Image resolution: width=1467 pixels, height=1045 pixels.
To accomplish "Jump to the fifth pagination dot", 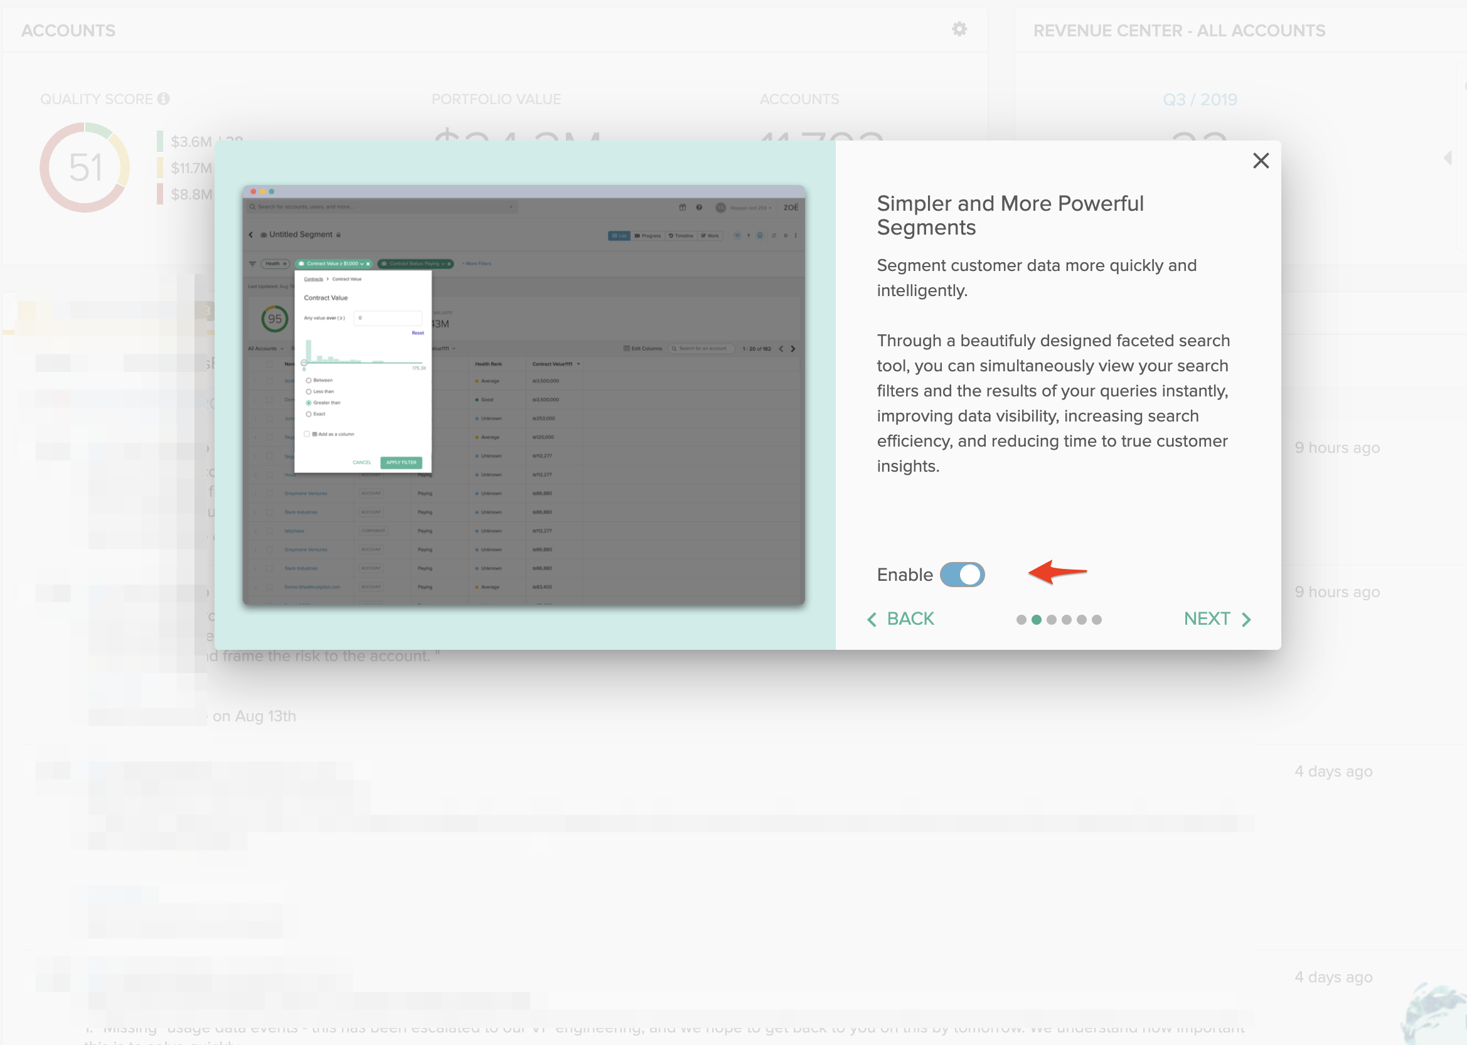I will pos(1081,620).
